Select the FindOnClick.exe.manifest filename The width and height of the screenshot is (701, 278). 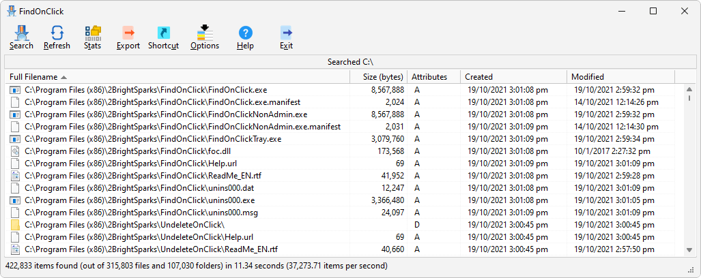pyautogui.click(x=162, y=102)
